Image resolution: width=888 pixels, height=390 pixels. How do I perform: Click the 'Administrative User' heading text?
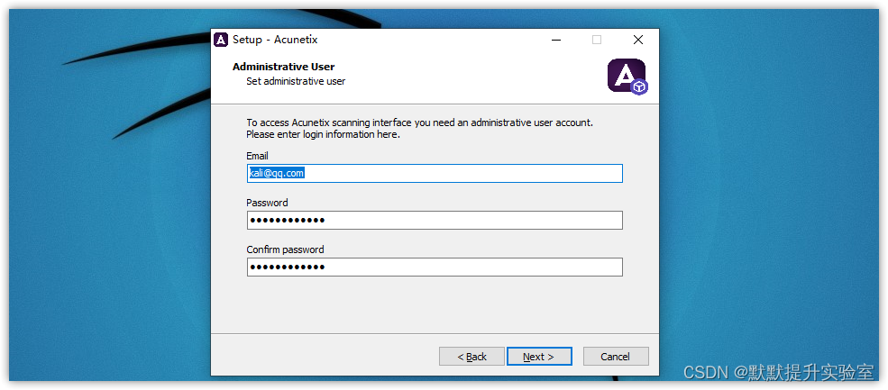(283, 67)
